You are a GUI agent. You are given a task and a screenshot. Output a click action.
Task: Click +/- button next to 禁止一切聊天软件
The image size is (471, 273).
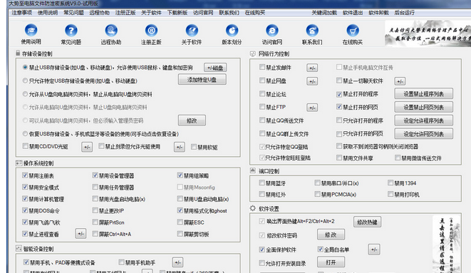(x=400, y=81)
